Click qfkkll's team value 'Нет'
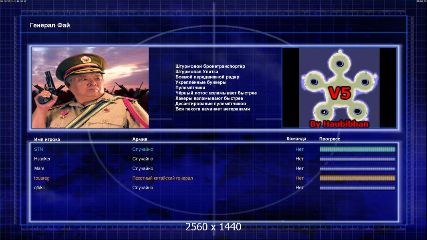This screenshot has width=427, height=240. (x=300, y=188)
